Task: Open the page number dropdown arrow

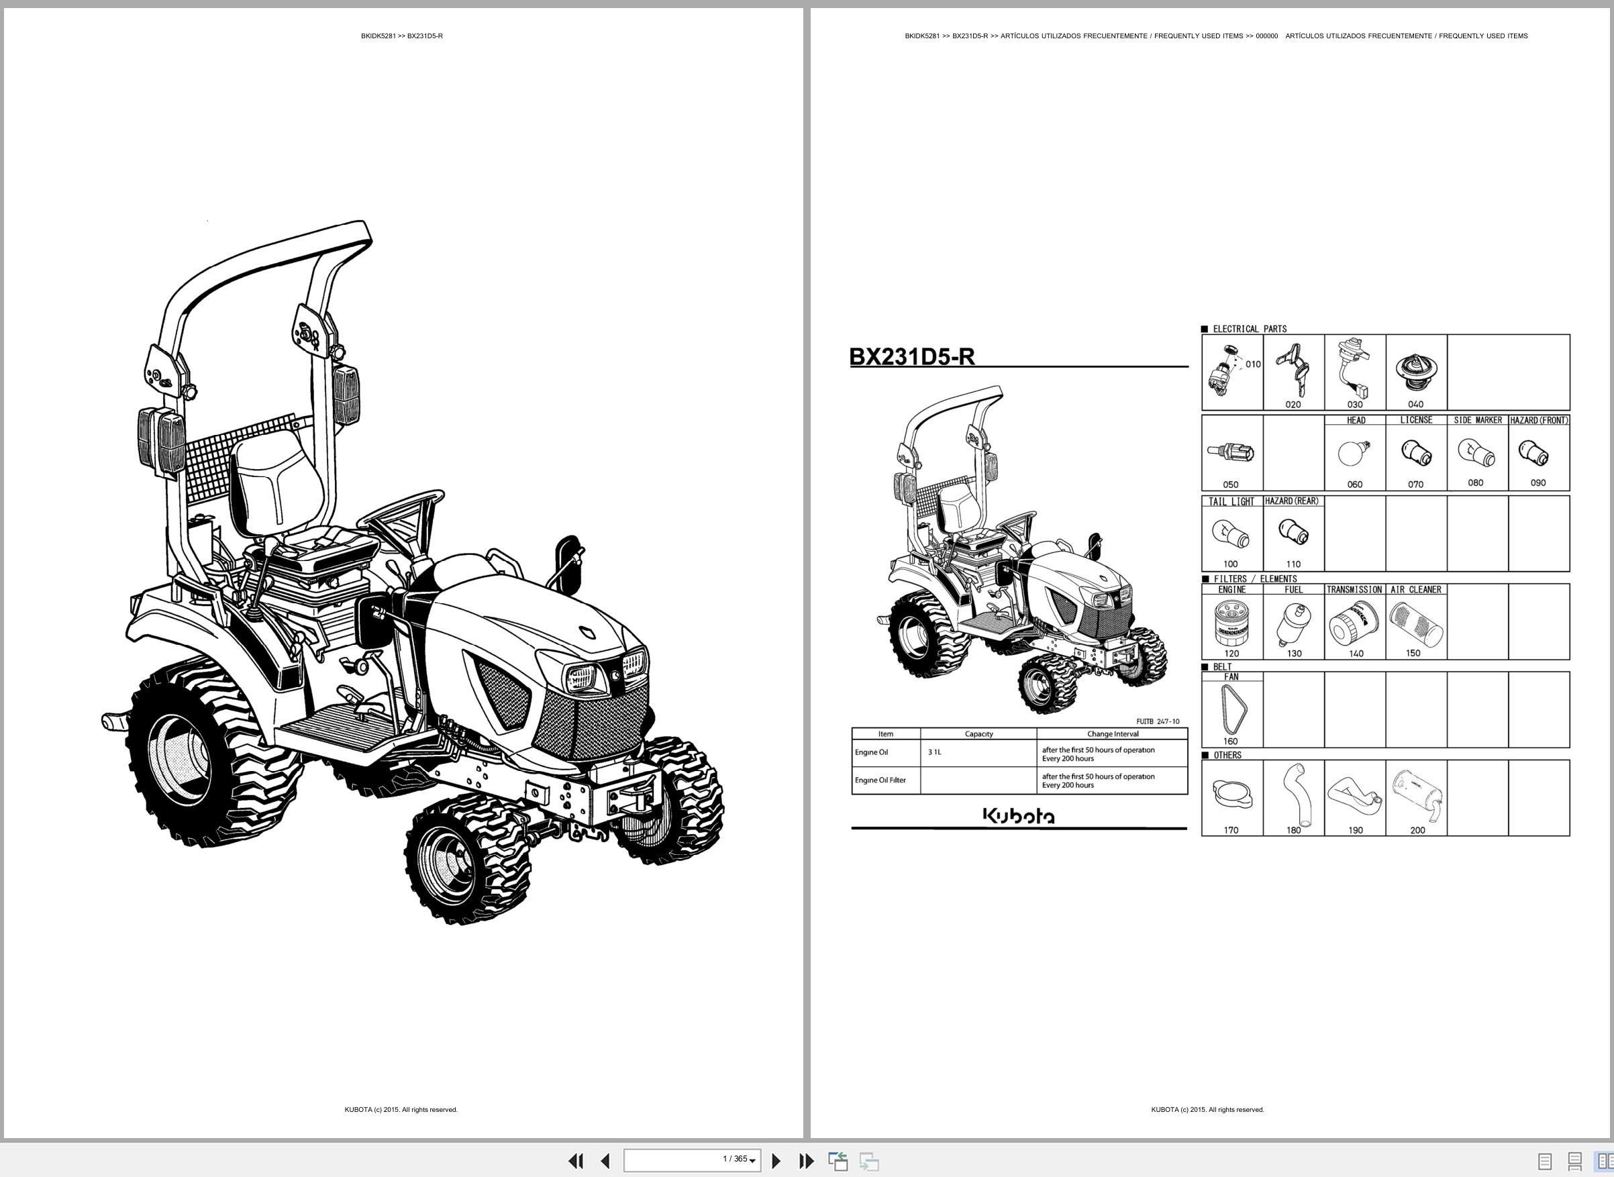Action: pyautogui.click(x=752, y=1161)
